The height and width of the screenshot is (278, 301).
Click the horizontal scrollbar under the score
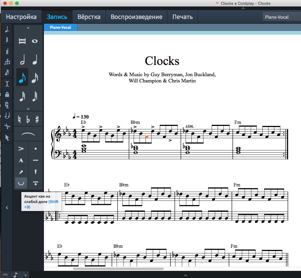(x=118, y=269)
